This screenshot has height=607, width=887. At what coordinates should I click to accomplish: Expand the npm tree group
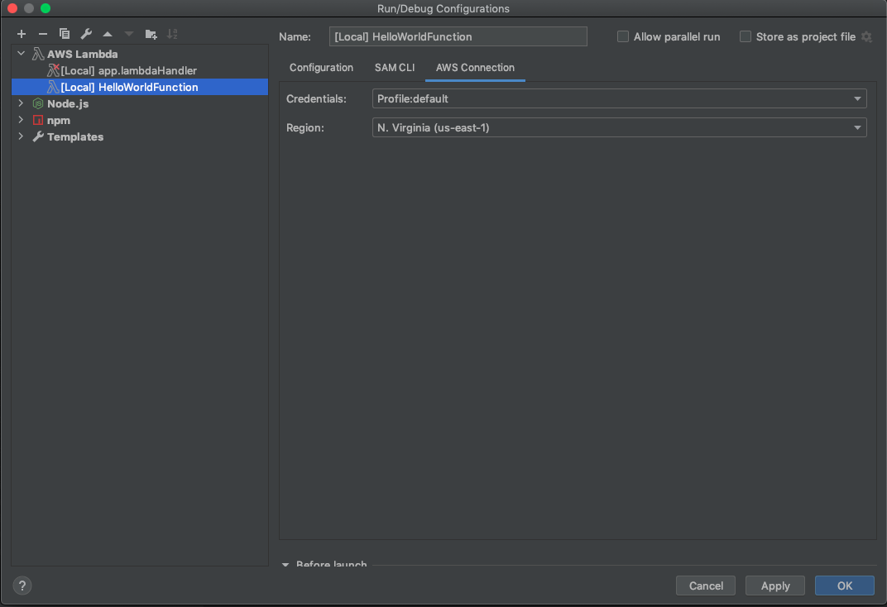click(21, 120)
